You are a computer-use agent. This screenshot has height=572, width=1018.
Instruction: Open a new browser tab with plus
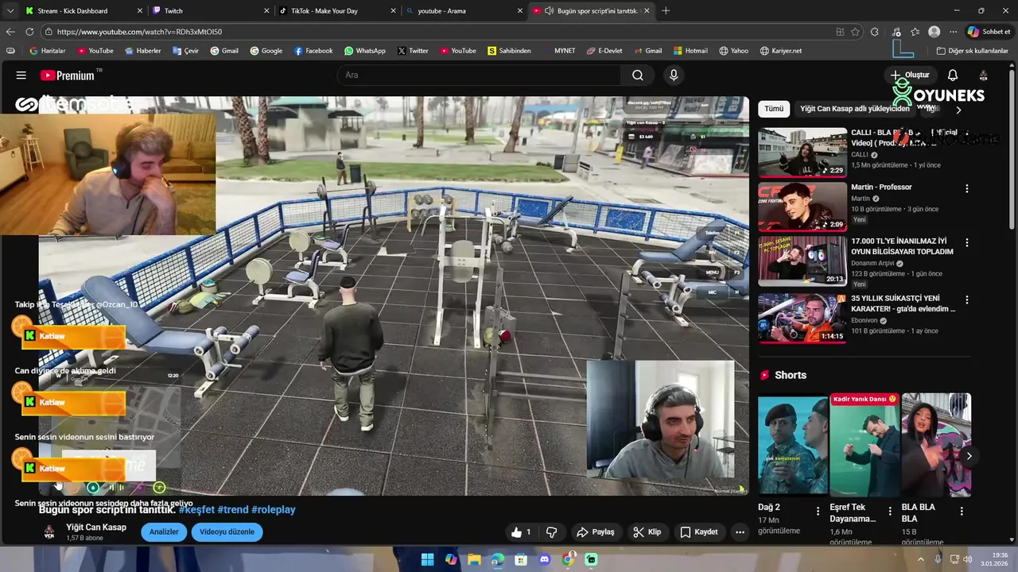point(666,11)
